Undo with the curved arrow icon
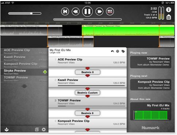The image size is (177, 135). click(x=112, y=51)
